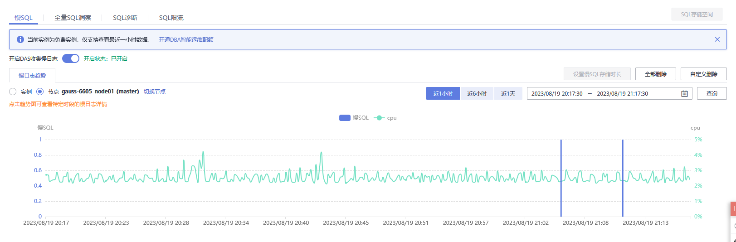Toggle the 慢SQL legend color swatch
Image resolution: width=736 pixels, height=242 pixels.
pos(345,118)
